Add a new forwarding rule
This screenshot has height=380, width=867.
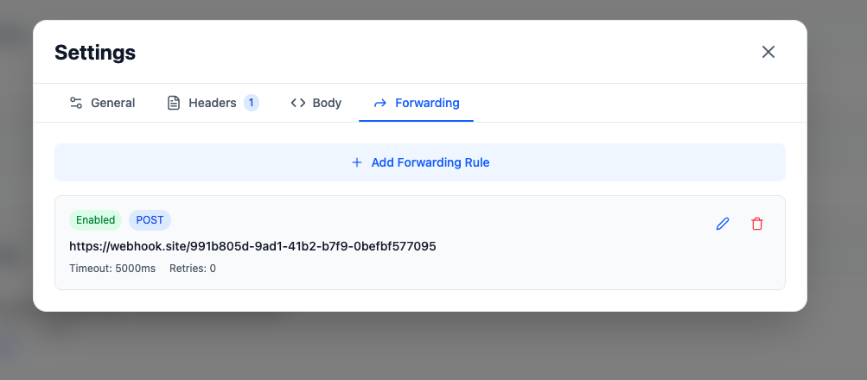coord(420,162)
